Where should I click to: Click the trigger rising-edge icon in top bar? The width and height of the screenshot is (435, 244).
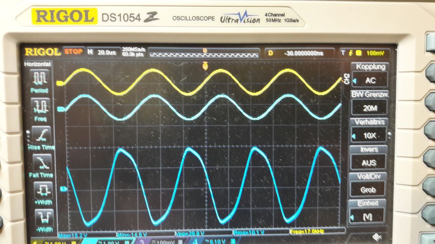pos(350,53)
